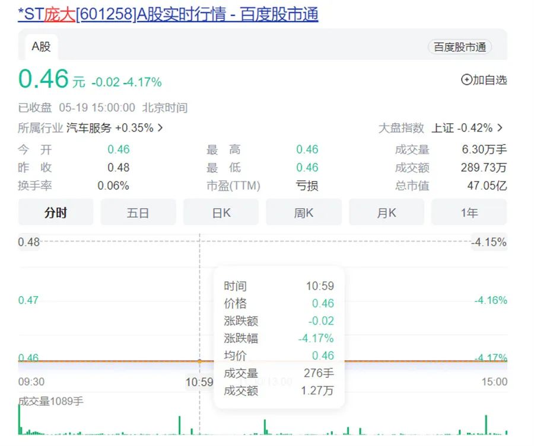Switch to the 分时 chart tab
Screen dimensions: 534x446
click(x=56, y=213)
